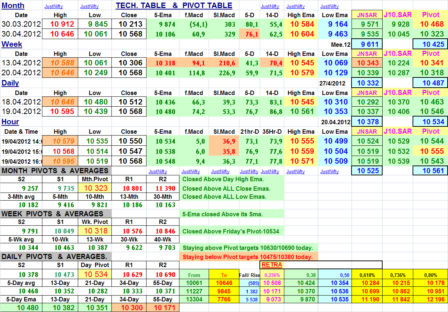Select Low Ema value 9 164
Viewport: 448px width, 312px height.
[335, 24]
